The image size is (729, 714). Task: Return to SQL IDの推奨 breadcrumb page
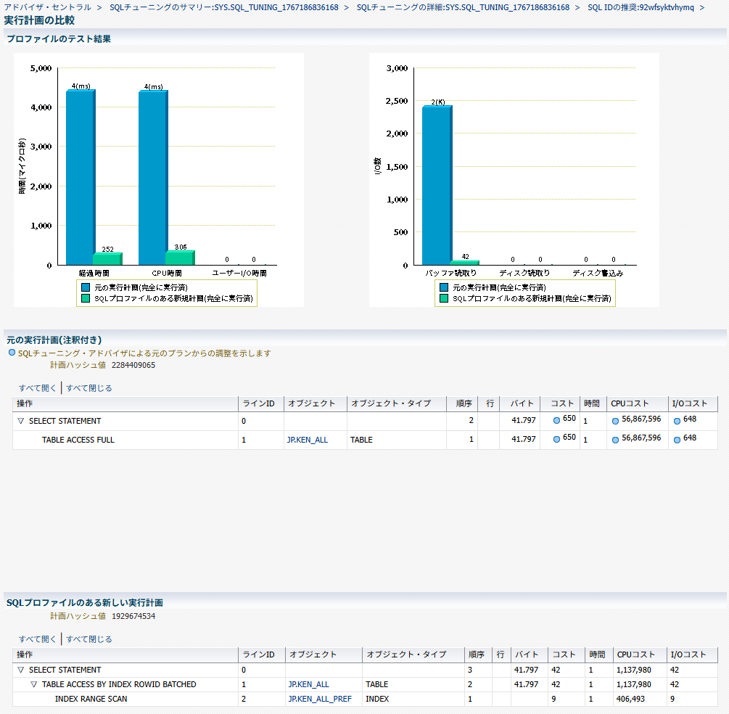click(x=641, y=7)
